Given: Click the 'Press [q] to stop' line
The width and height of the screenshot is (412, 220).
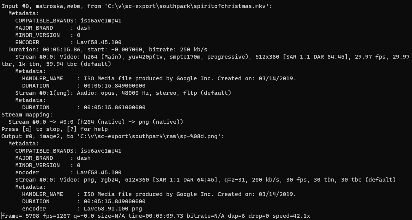Looking at the screenshot, I should (x=55, y=129).
